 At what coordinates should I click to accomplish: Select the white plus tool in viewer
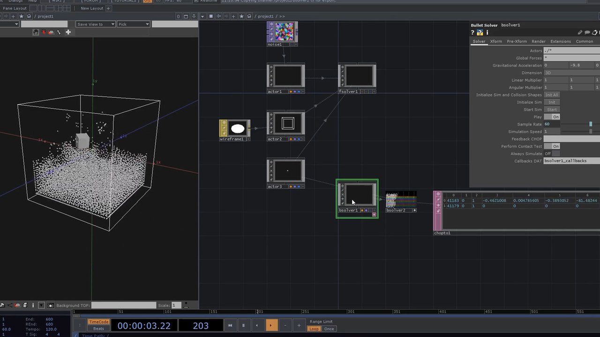click(x=68, y=32)
